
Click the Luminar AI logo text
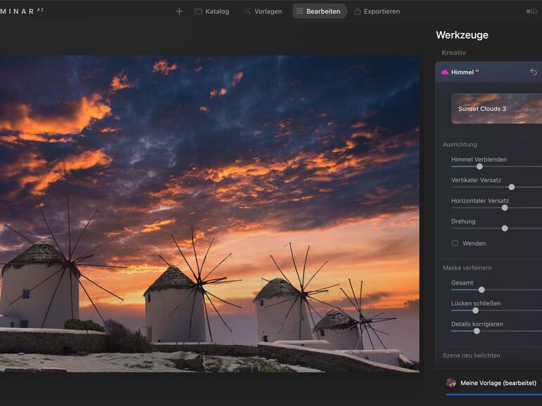22,11
